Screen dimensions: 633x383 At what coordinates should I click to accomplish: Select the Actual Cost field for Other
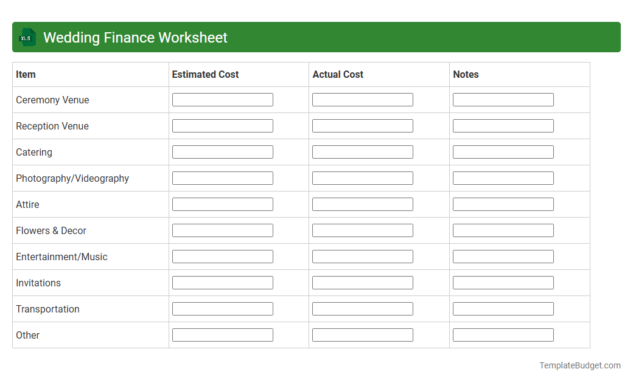(362, 334)
